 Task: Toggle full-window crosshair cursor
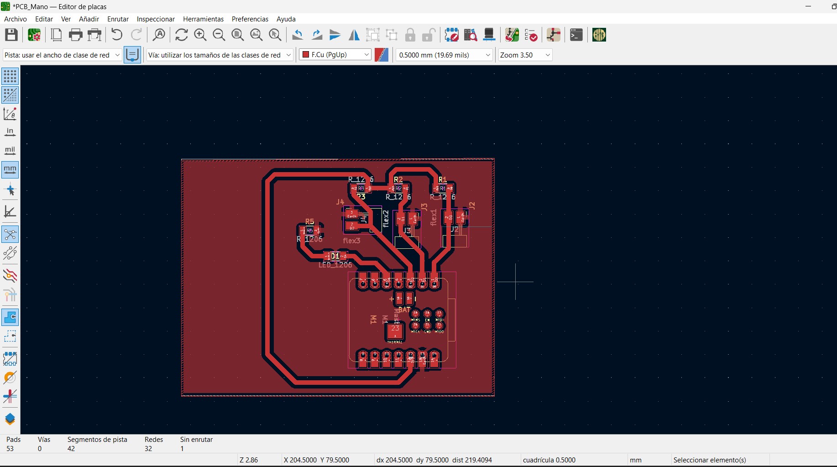point(10,190)
